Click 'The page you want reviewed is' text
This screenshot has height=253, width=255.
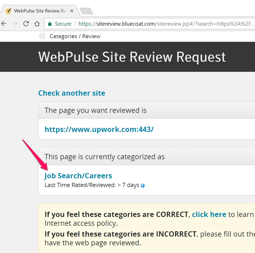click(x=96, y=110)
